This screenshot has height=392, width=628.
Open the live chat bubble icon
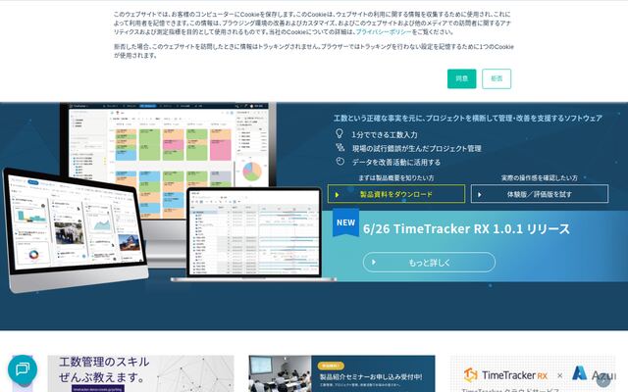23,368
